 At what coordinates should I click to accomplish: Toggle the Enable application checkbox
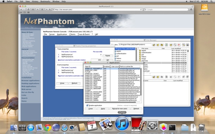click(87, 105)
